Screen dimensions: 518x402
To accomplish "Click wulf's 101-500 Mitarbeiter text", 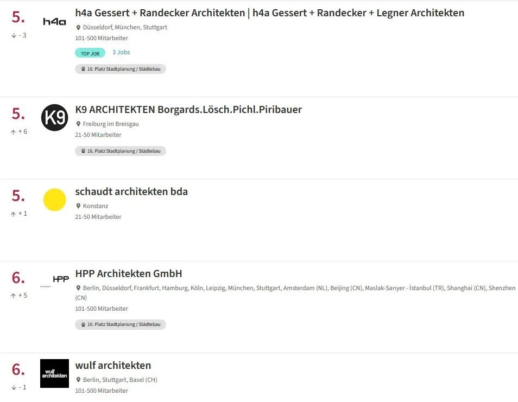I will 102,391.
